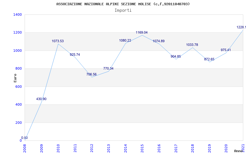
Task: Click the Importi subtitle
Action: 123,10
